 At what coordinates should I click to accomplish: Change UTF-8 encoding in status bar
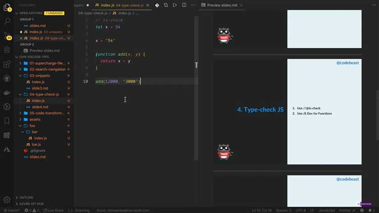301,210
